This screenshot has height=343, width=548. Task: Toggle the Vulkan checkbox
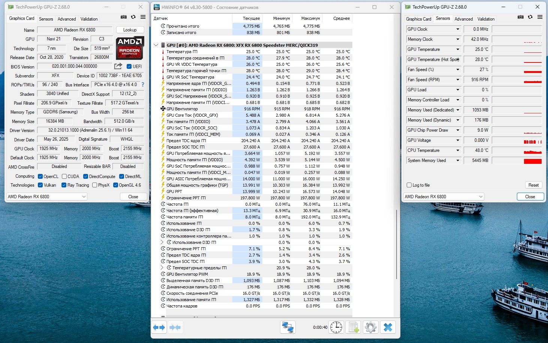(x=40, y=185)
